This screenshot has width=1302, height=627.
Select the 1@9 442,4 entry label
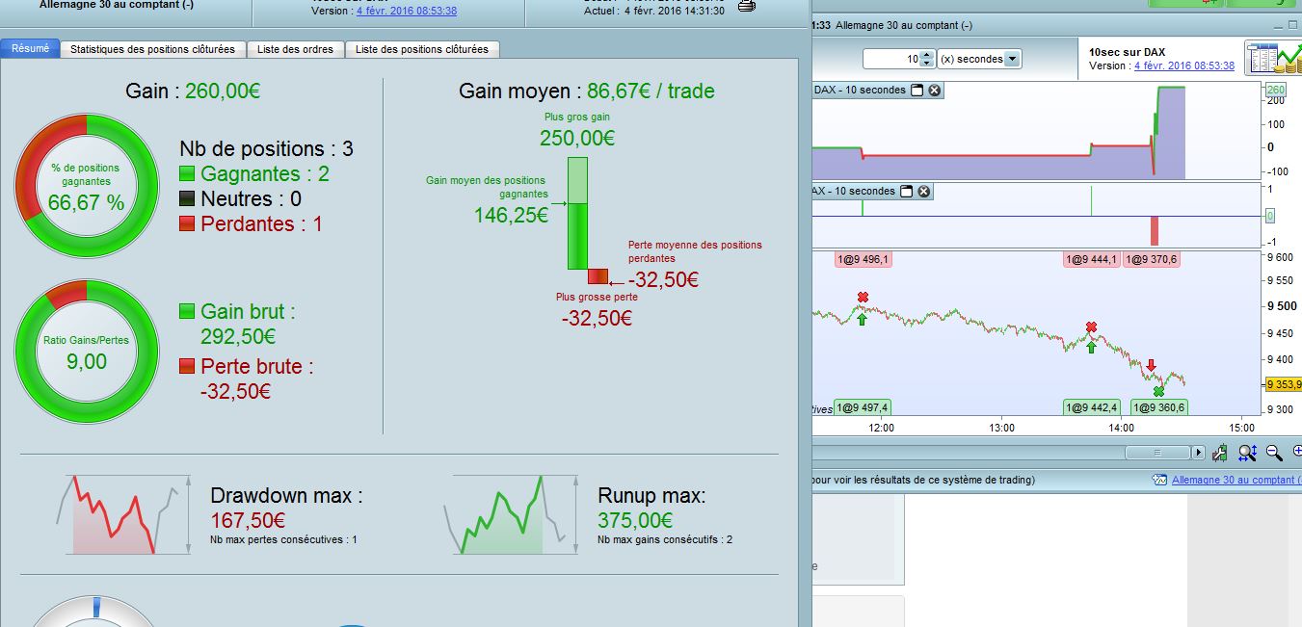pyautogui.click(x=1091, y=407)
